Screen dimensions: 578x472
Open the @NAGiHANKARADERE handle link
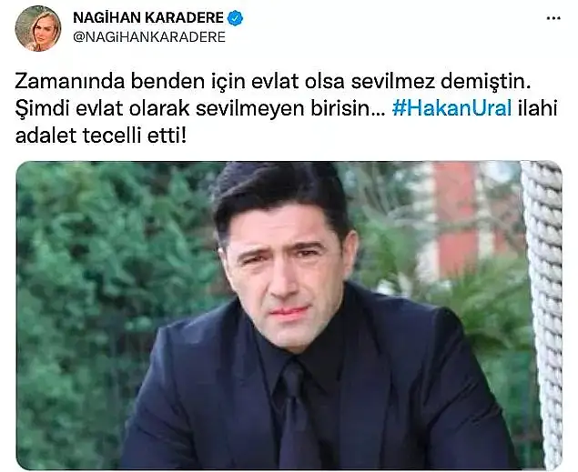click(149, 37)
